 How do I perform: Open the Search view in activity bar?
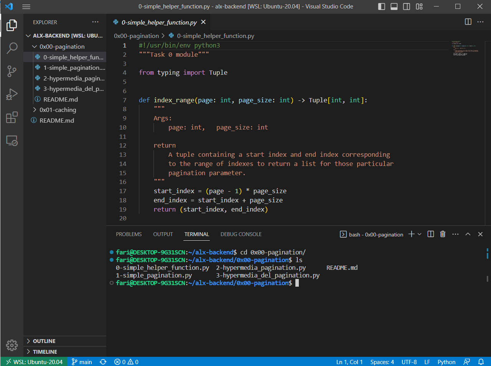click(x=12, y=48)
